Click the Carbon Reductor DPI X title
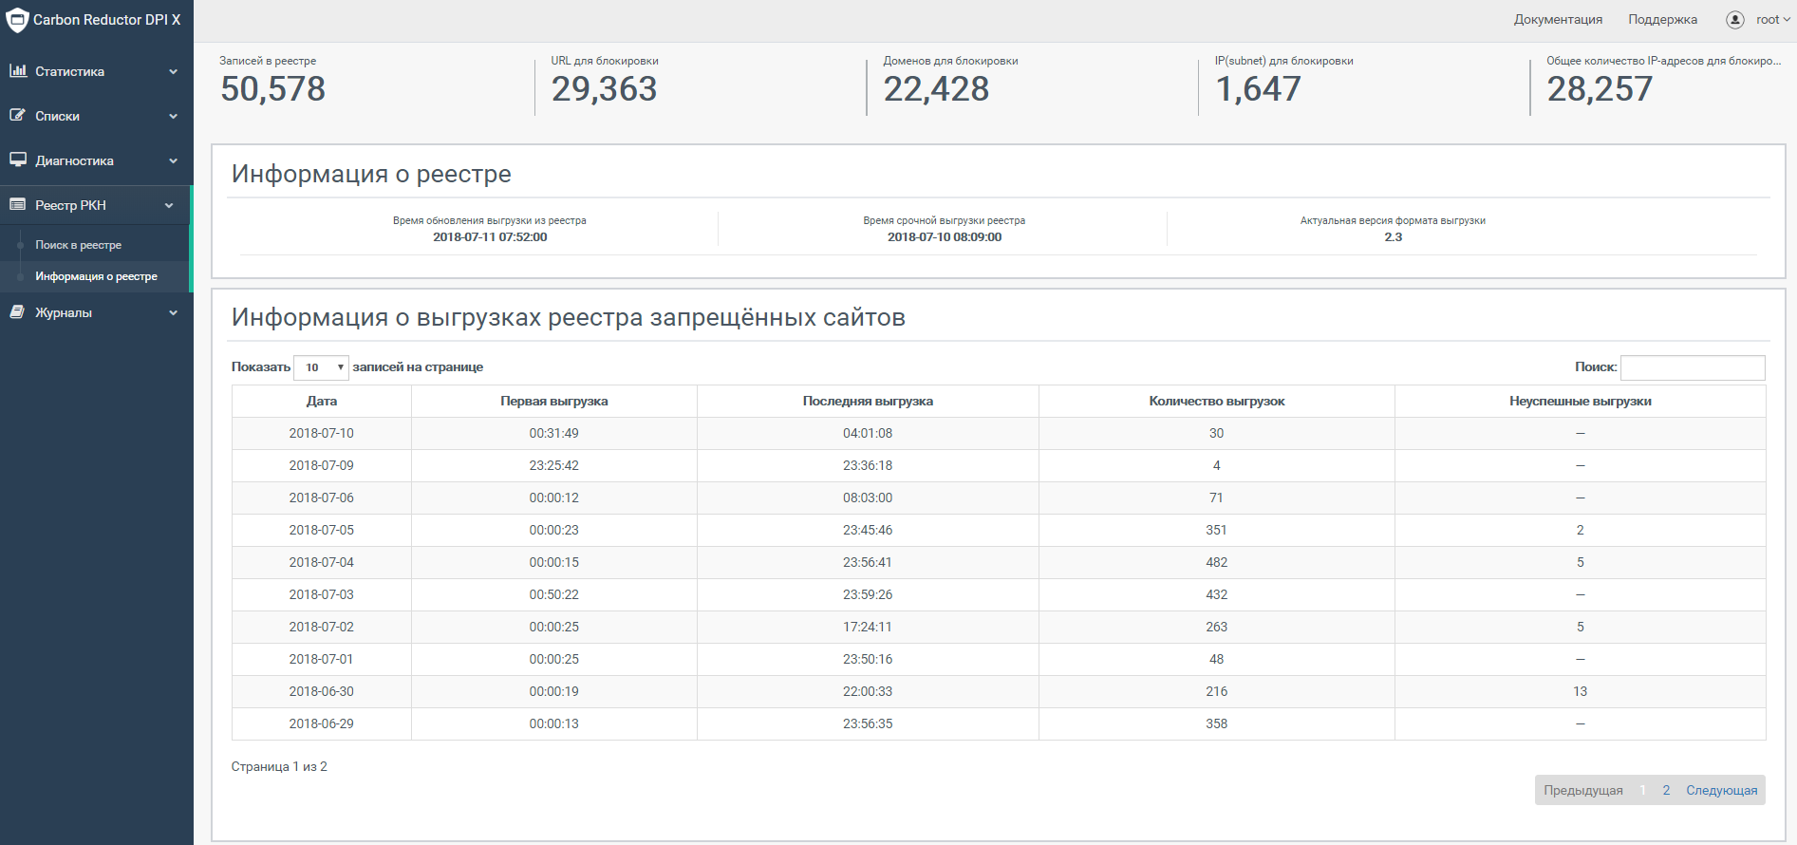1797x845 pixels. pyautogui.click(x=106, y=19)
